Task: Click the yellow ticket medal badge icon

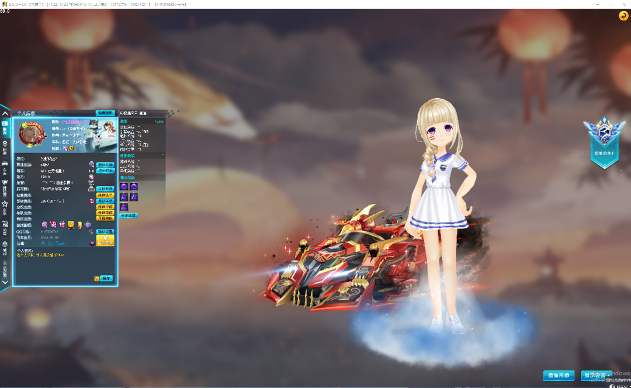Action: [79, 224]
